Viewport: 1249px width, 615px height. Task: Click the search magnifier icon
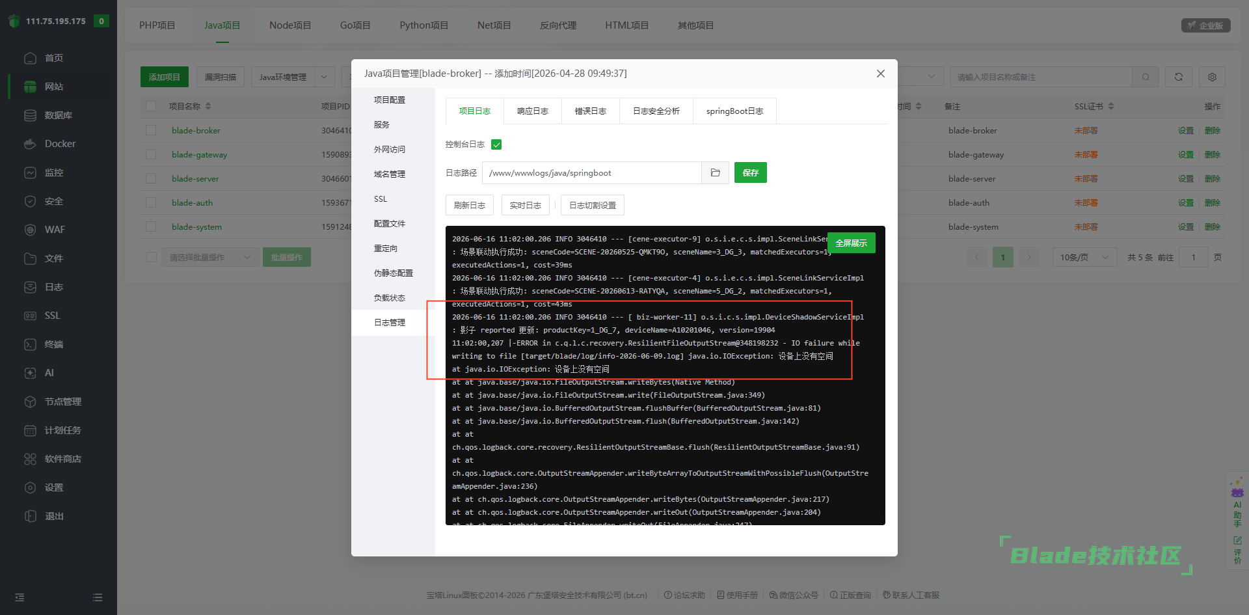(1145, 77)
